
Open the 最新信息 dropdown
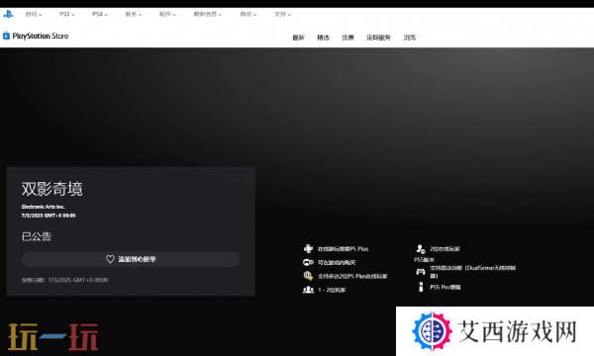pyautogui.click(x=208, y=15)
